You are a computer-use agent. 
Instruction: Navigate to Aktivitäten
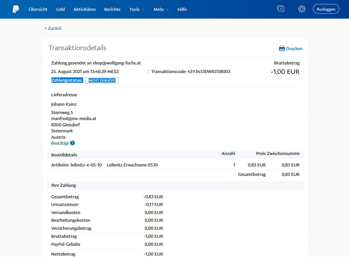point(84,9)
